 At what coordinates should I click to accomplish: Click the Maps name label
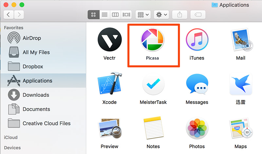pyautogui.click(x=241, y=147)
